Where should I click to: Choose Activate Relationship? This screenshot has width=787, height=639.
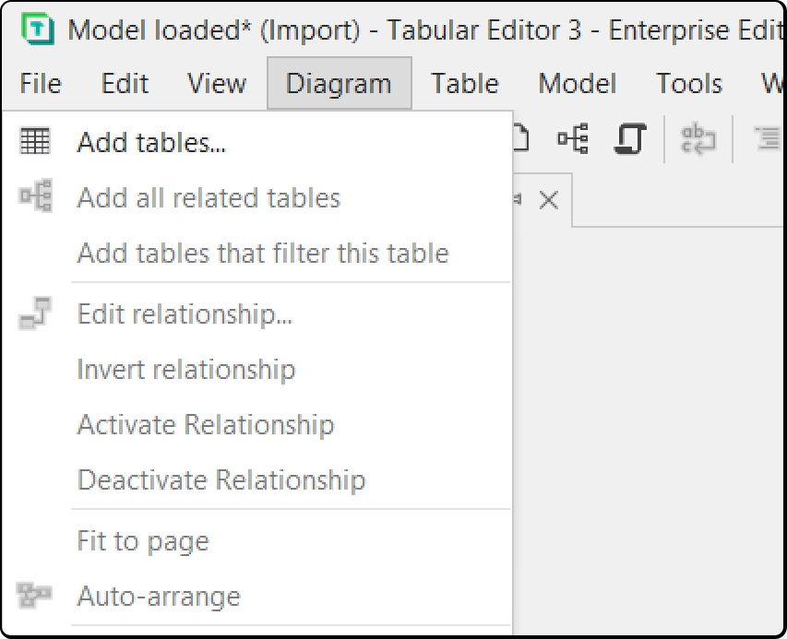257,425
